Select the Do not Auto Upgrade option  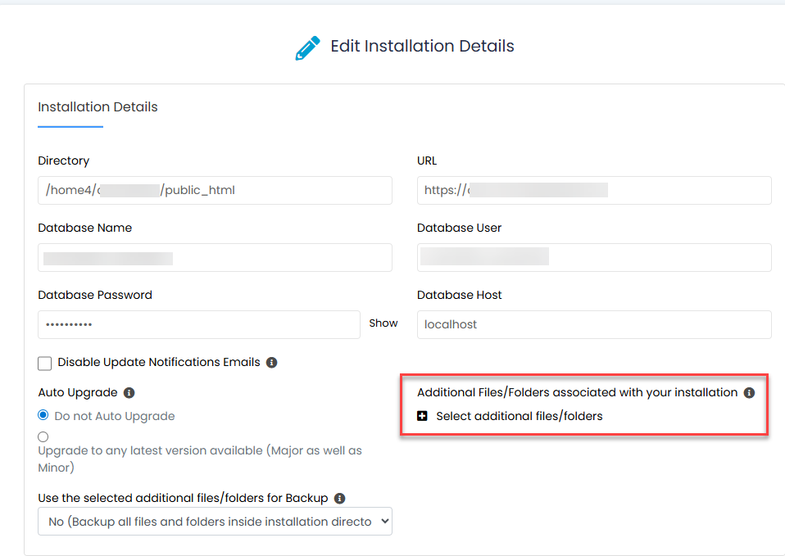tap(42, 415)
